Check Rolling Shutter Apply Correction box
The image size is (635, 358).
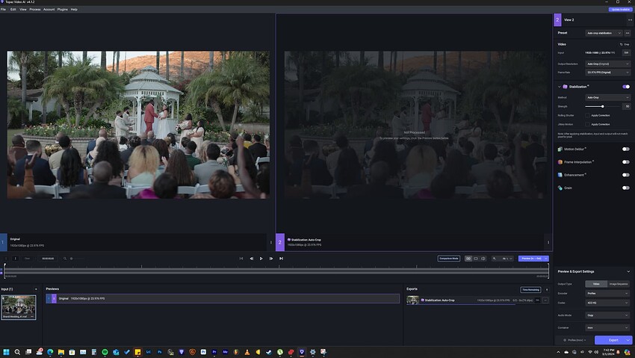(x=587, y=115)
